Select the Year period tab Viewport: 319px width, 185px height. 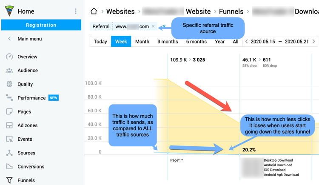point(220,42)
